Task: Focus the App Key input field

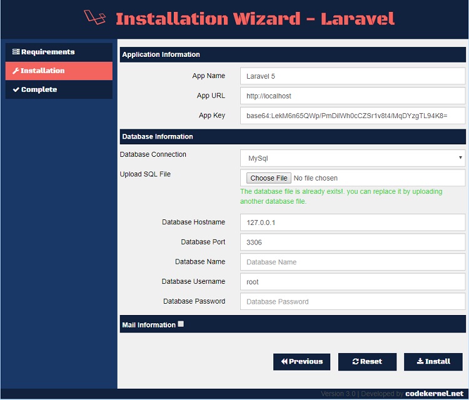Action: (x=352, y=116)
